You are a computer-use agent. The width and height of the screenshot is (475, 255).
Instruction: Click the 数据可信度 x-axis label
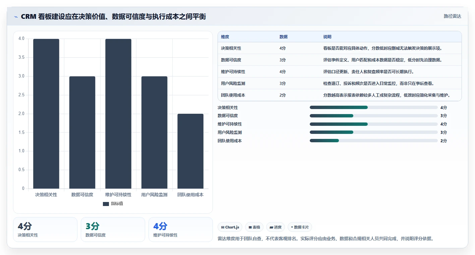pyautogui.click(x=82, y=195)
